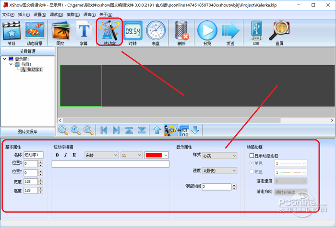The width and height of the screenshot is (336, 227).
Task: Open the 文件(F) menu
Action: 8,14
